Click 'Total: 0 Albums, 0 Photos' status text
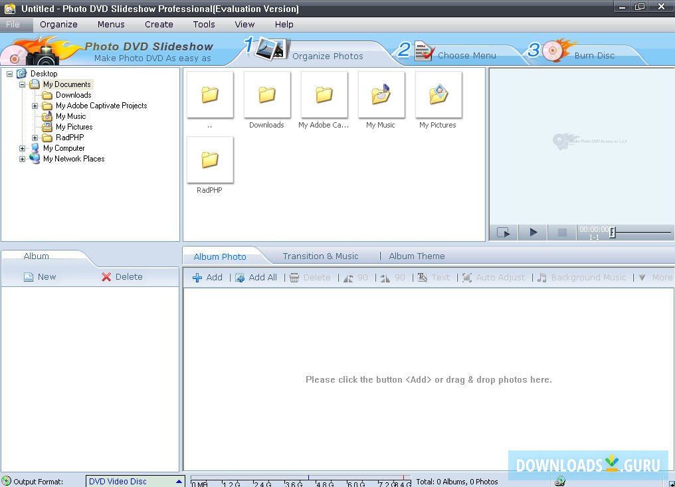The height and width of the screenshot is (487, 675). [456, 482]
